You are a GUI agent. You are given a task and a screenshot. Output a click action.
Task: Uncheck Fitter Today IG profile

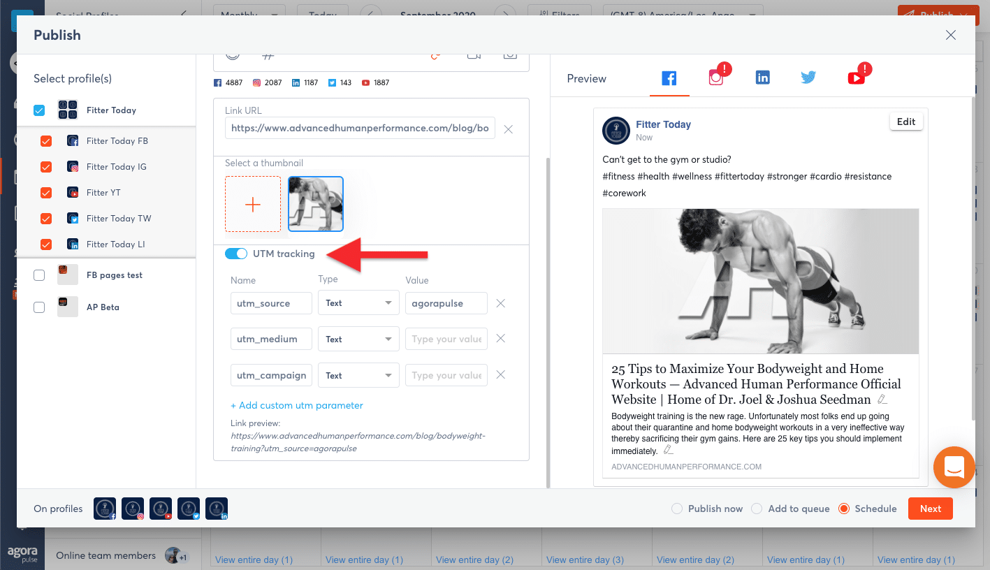46,166
